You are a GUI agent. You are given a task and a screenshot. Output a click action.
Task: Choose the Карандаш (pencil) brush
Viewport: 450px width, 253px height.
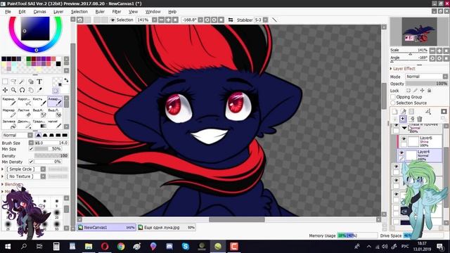[9, 101]
